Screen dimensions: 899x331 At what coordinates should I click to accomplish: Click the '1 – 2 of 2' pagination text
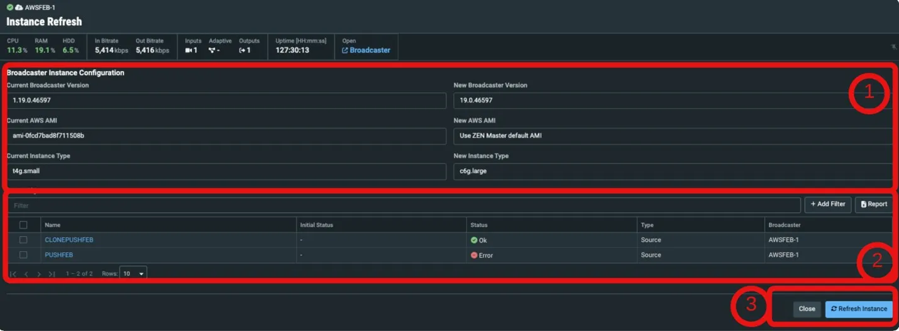(x=79, y=274)
